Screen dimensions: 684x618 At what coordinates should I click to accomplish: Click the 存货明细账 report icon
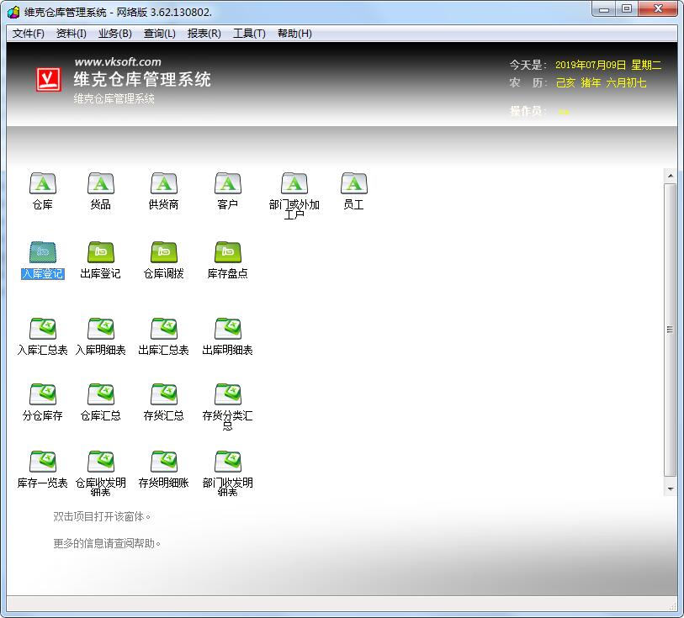(163, 462)
